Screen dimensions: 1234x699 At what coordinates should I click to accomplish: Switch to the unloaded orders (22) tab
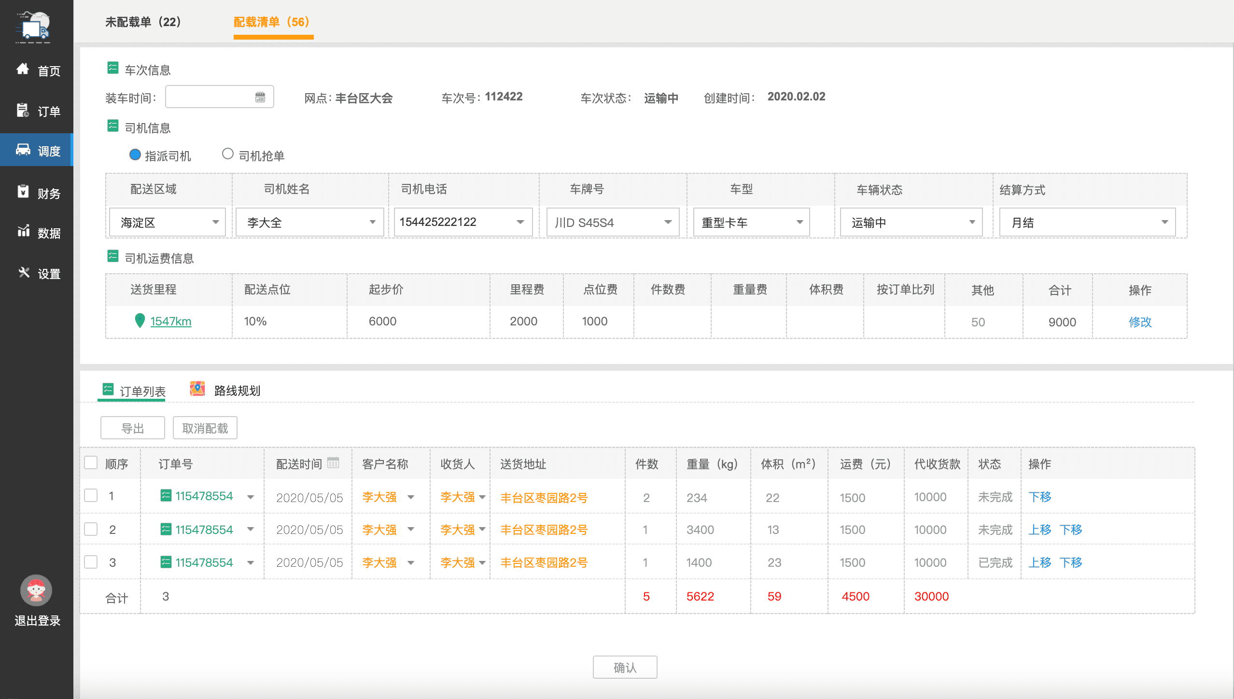coord(143,22)
